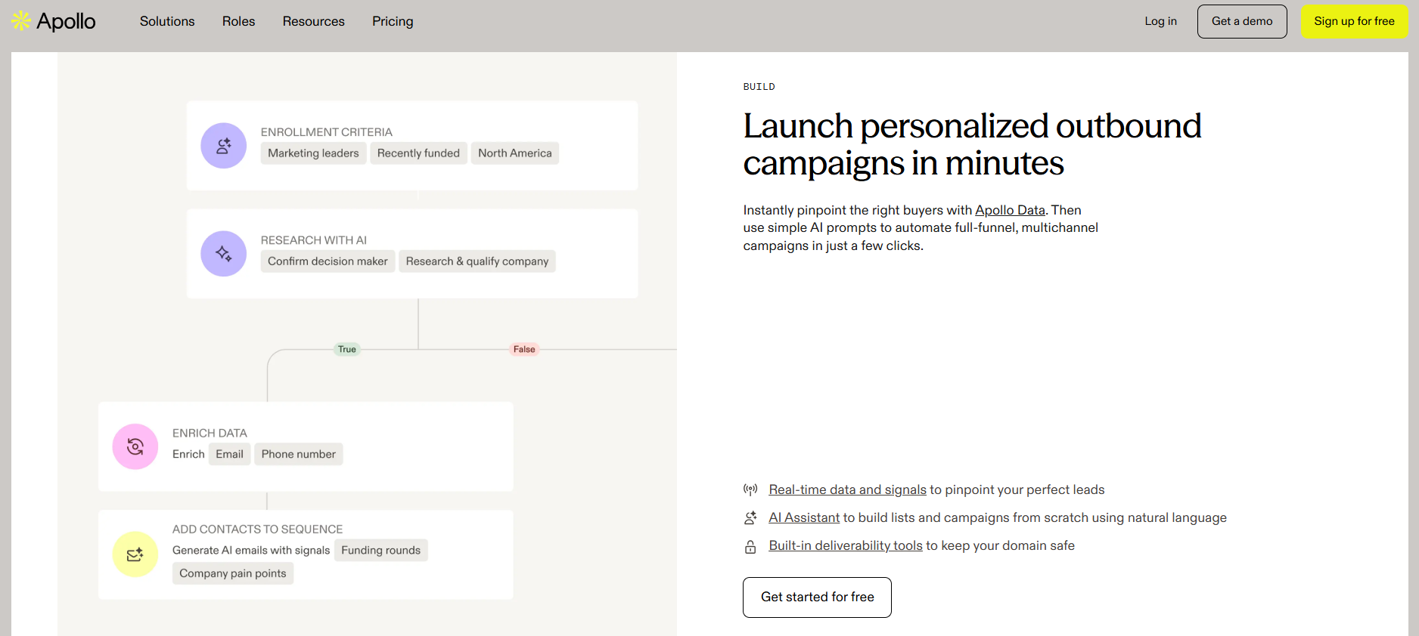Viewport: 1419px width, 636px height.
Task: Select the Confirm decision maker chip
Action: coord(328,261)
